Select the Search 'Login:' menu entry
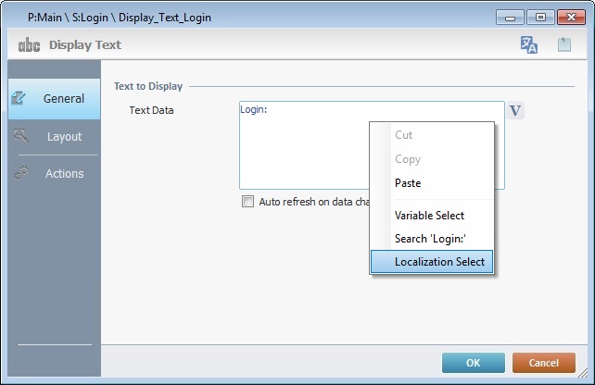This screenshot has height=385, width=595. [x=429, y=239]
